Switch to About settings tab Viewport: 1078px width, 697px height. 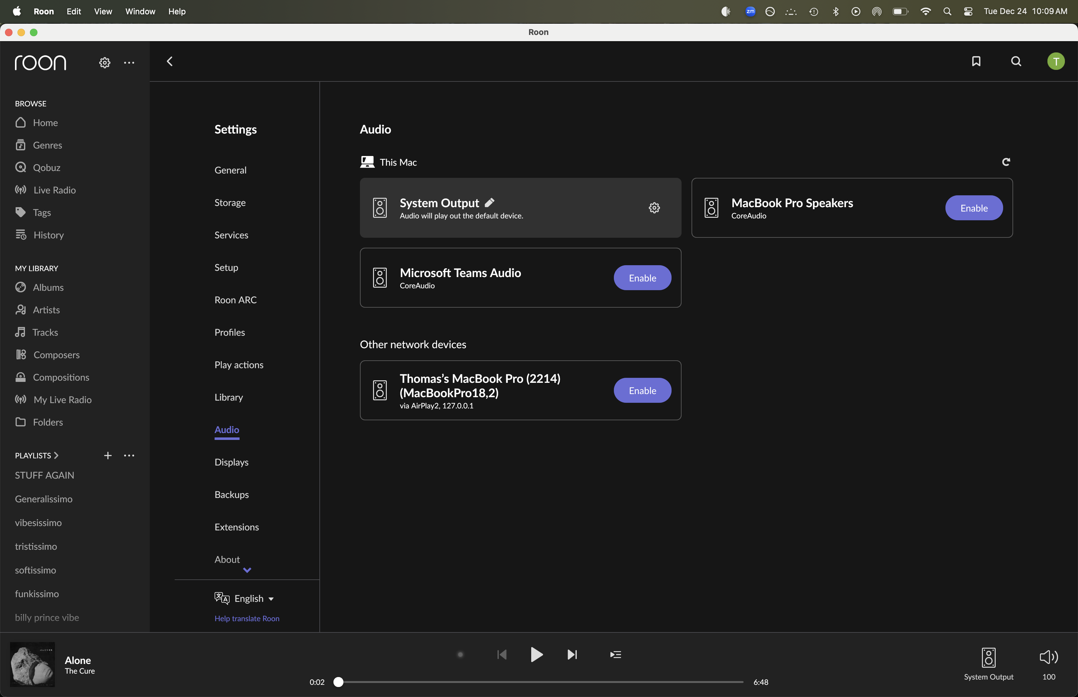coord(227,559)
